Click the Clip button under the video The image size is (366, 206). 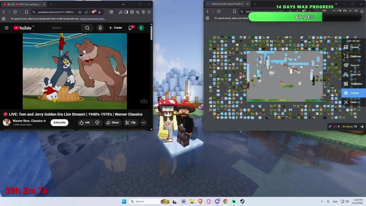[130, 122]
